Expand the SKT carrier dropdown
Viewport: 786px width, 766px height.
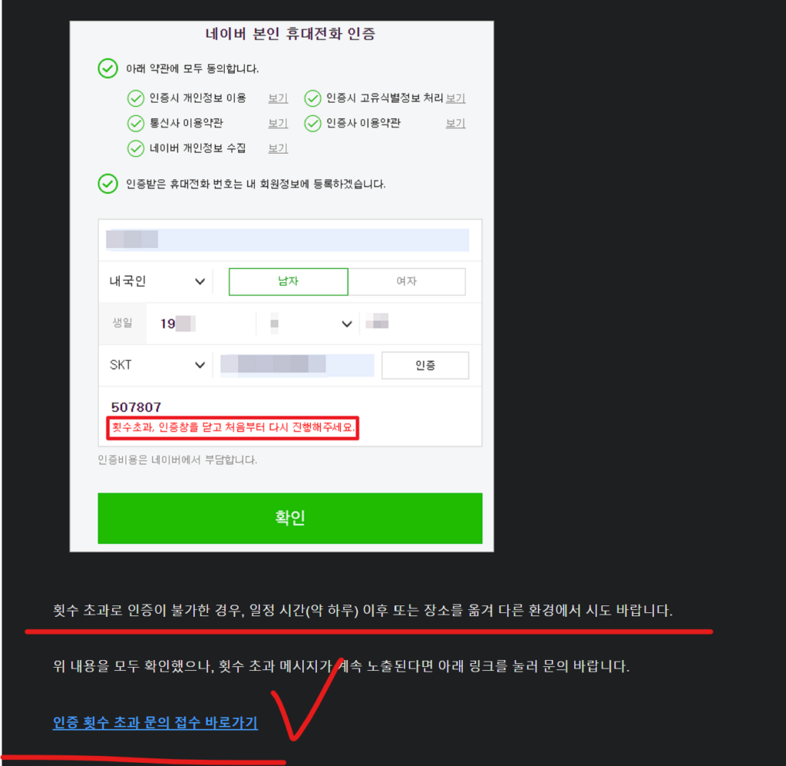click(157, 365)
